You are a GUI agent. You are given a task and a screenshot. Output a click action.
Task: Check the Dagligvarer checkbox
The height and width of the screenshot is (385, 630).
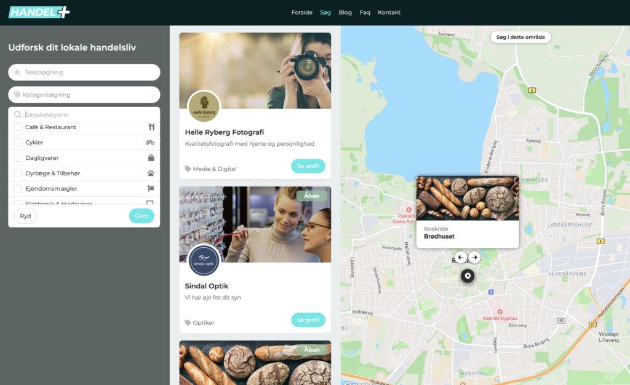pos(18,158)
